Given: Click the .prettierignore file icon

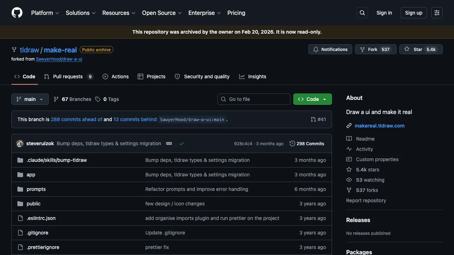Looking at the screenshot, I should pyautogui.click(x=20, y=247).
